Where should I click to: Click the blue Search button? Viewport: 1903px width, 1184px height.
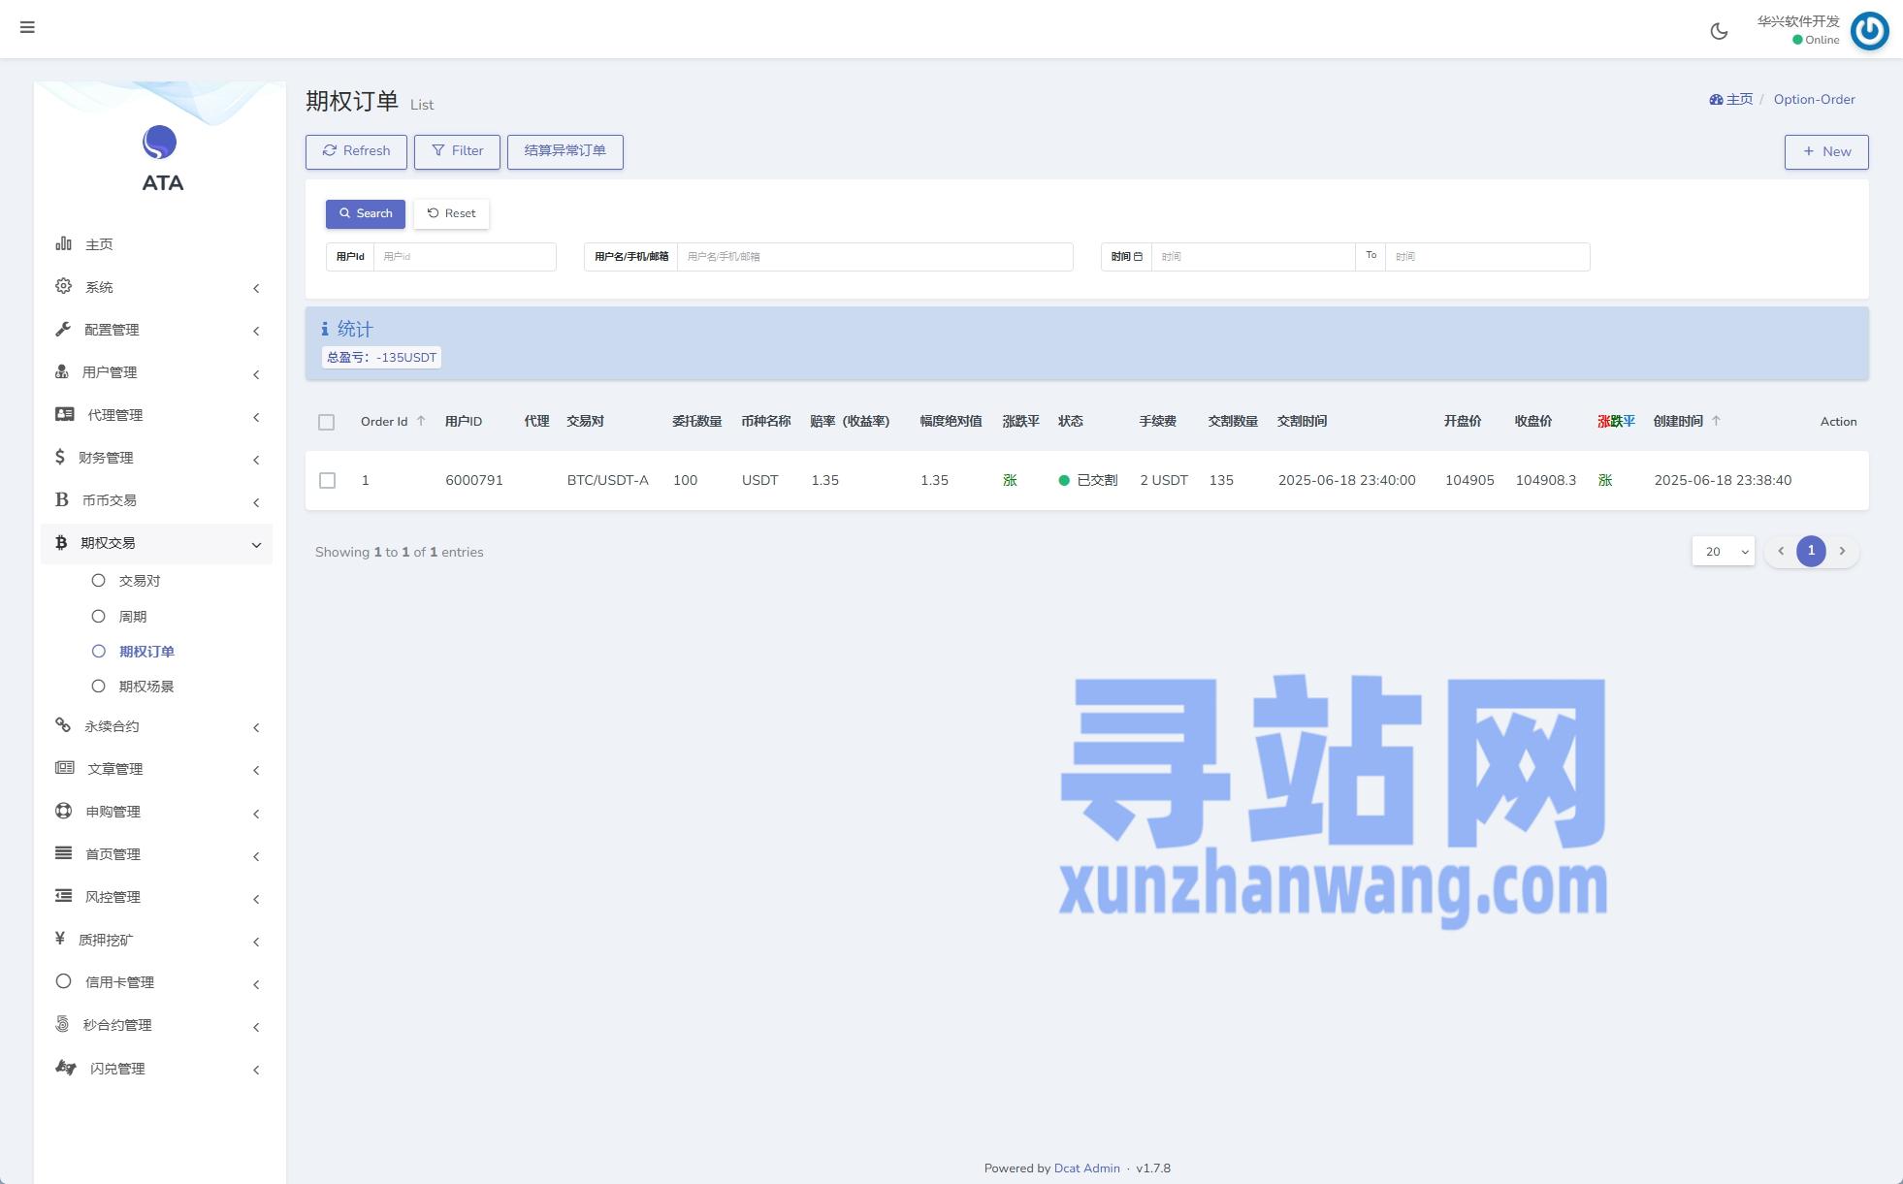pyautogui.click(x=366, y=213)
